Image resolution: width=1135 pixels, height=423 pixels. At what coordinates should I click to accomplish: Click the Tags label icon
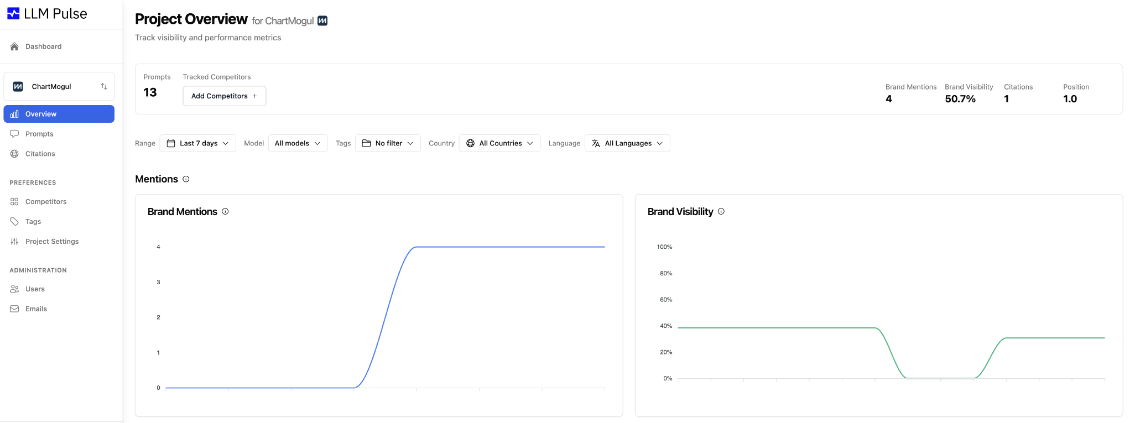pyautogui.click(x=14, y=222)
